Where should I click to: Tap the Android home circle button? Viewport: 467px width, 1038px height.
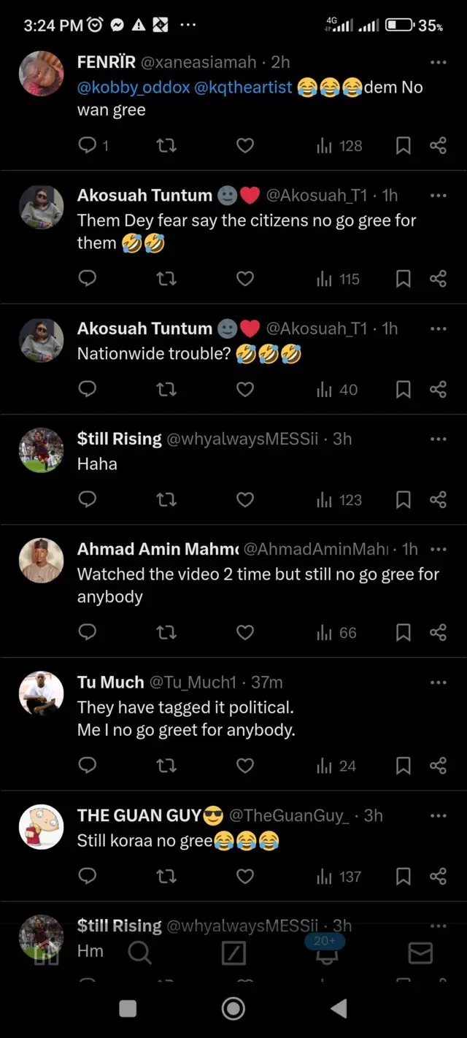click(233, 1009)
